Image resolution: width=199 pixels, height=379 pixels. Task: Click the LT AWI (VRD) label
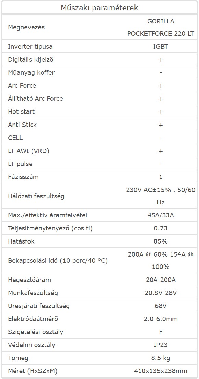[29, 151]
